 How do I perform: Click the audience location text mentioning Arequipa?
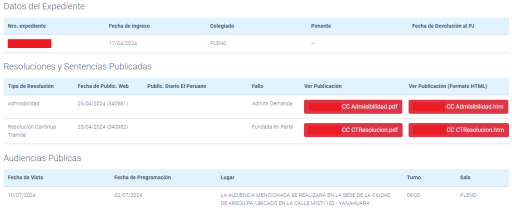coord(305,199)
